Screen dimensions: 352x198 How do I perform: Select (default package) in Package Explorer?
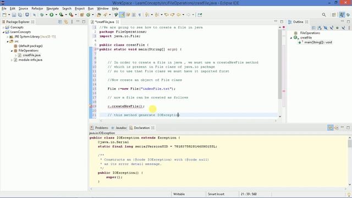[31, 46]
